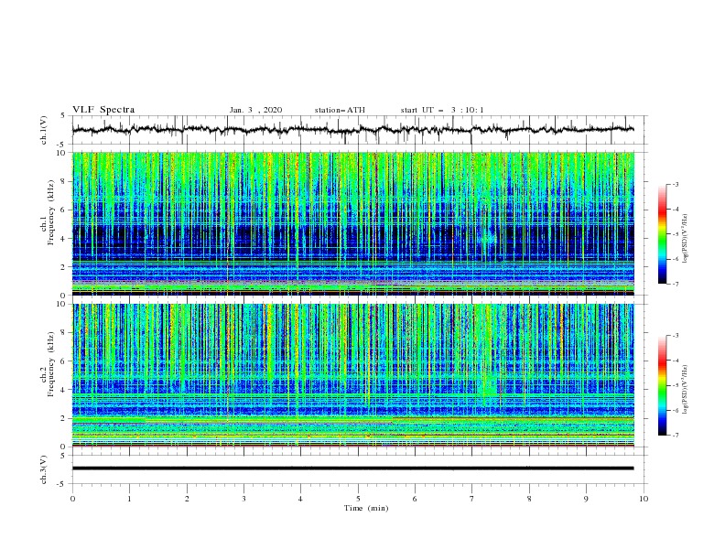
Task: Click inside the ch.2 spectrogram panel
Action: 353,375
